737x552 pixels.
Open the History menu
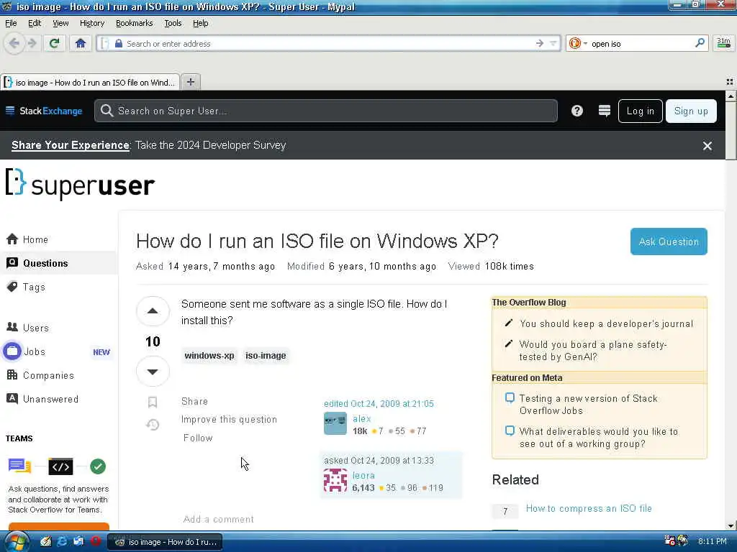pyautogui.click(x=91, y=23)
